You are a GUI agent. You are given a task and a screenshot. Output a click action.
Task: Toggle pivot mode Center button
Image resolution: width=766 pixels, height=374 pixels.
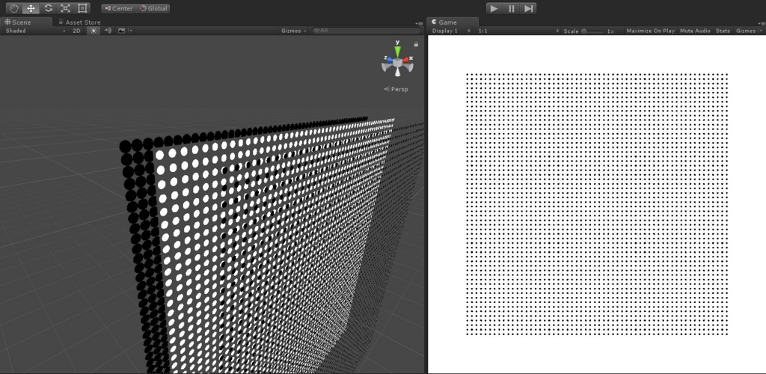[118, 8]
